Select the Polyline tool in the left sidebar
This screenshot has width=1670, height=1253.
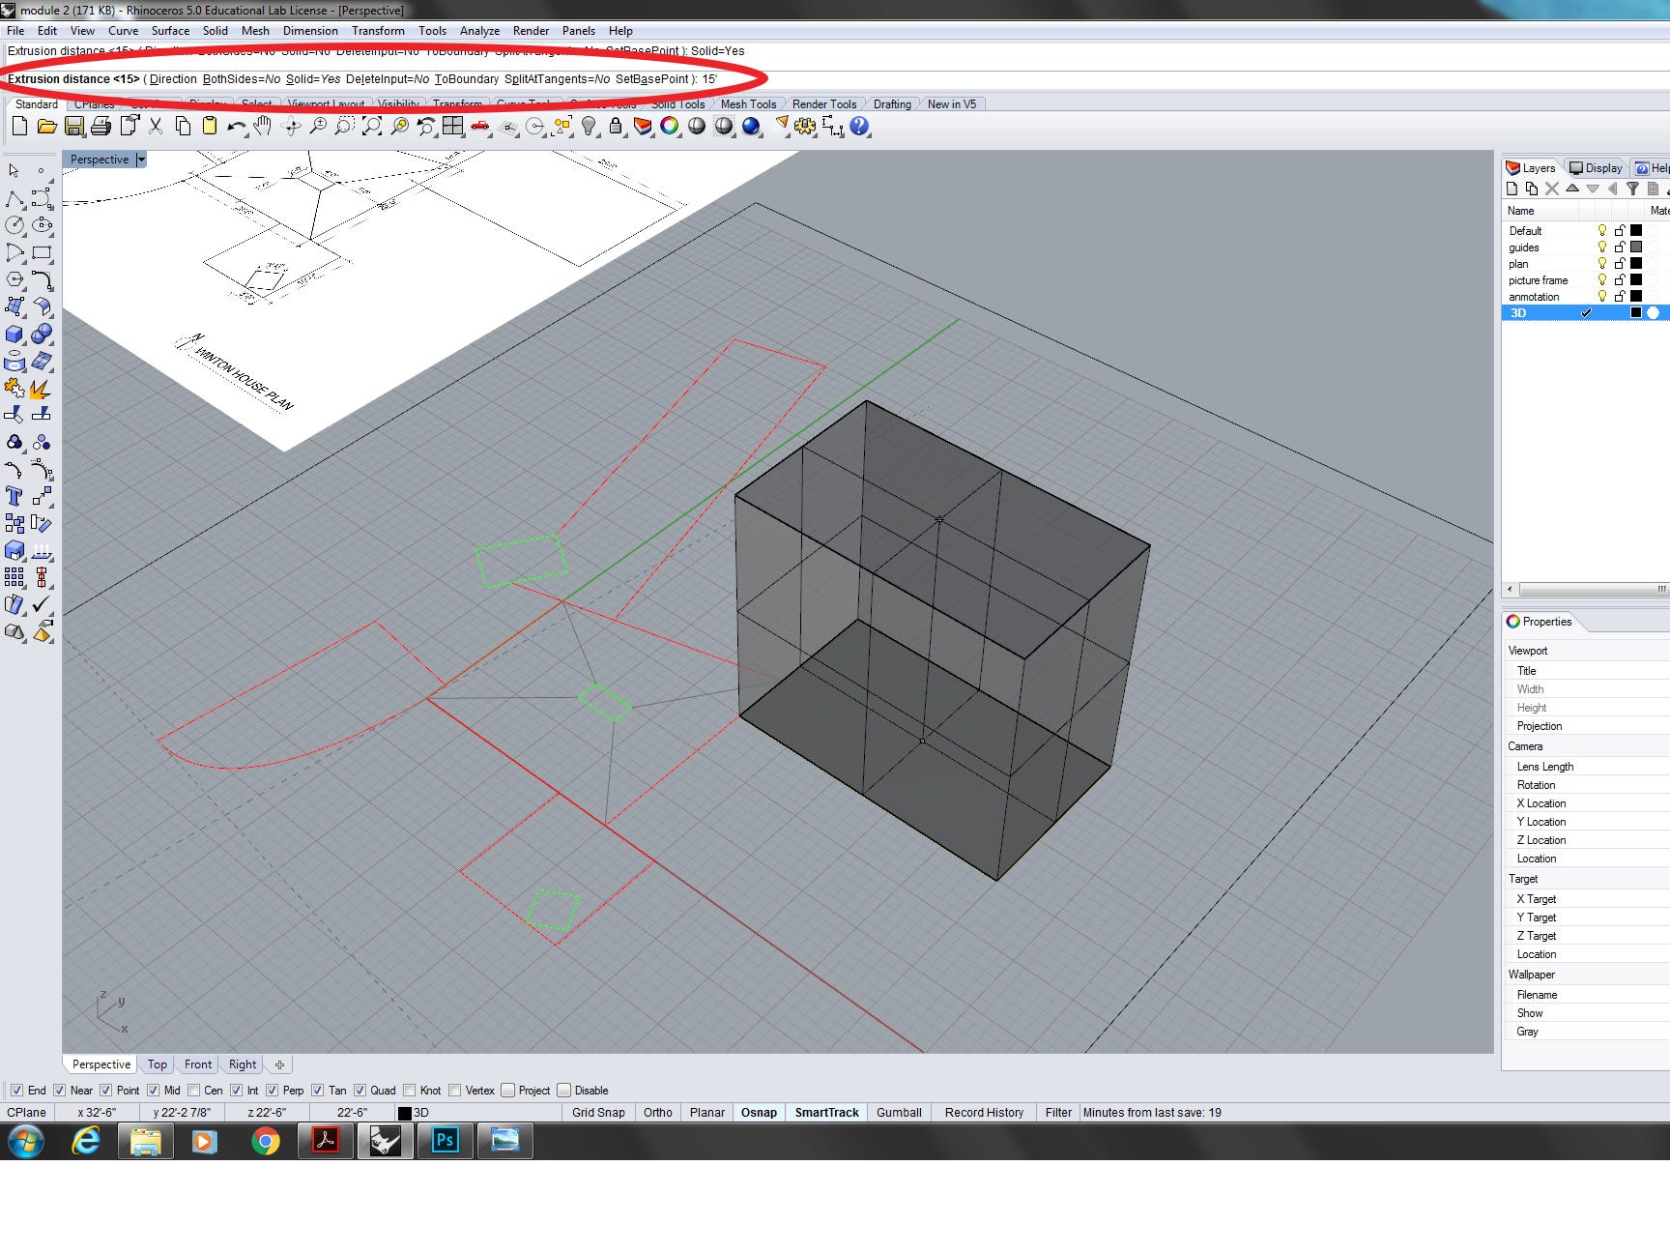(x=14, y=200)
